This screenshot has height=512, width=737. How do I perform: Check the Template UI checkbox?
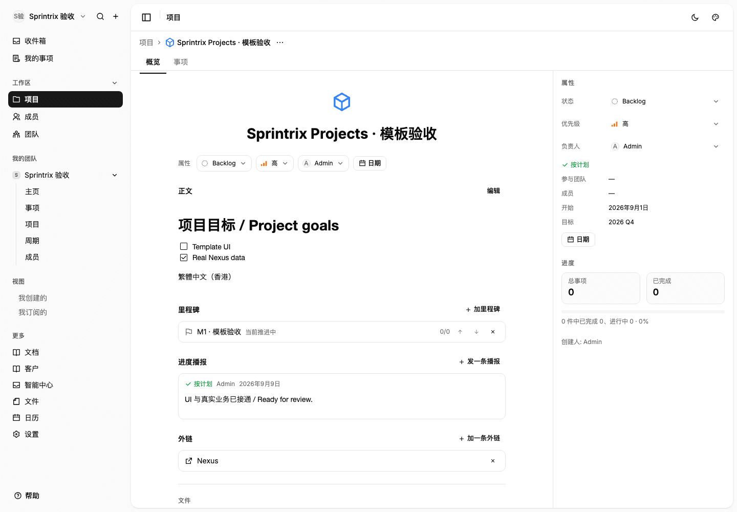[x=184, y=246]
